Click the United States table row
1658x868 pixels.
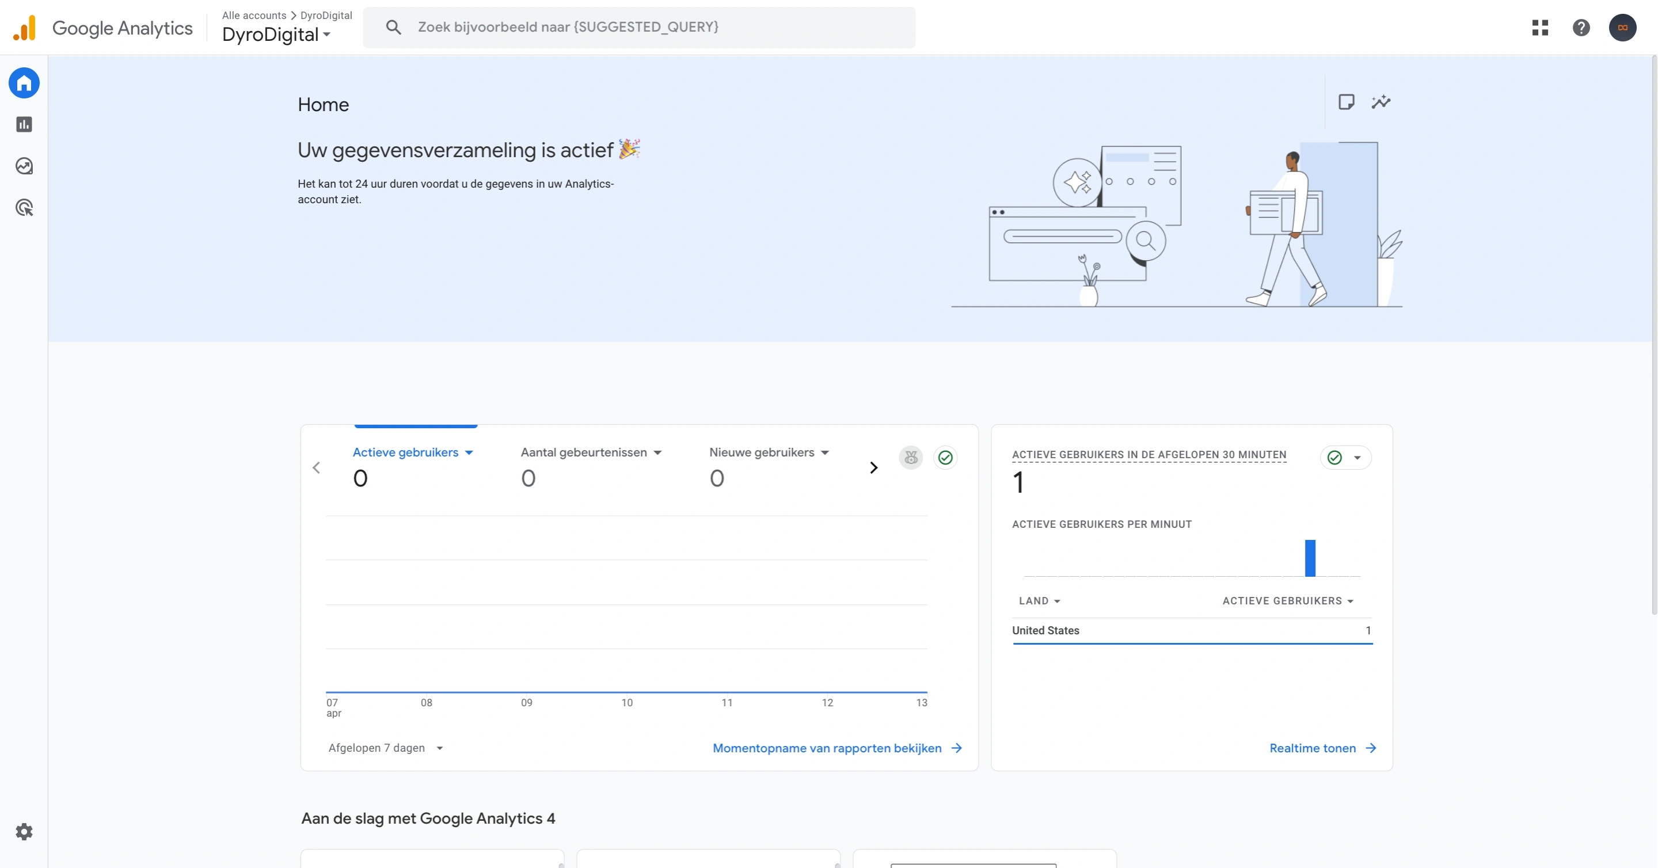tap(1191, 631)
